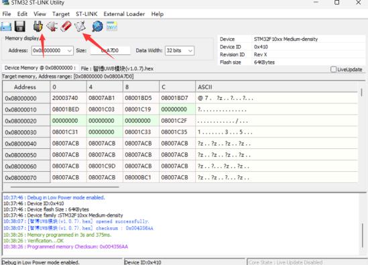Open the ST-LINK menu

[x=86, y=14]
